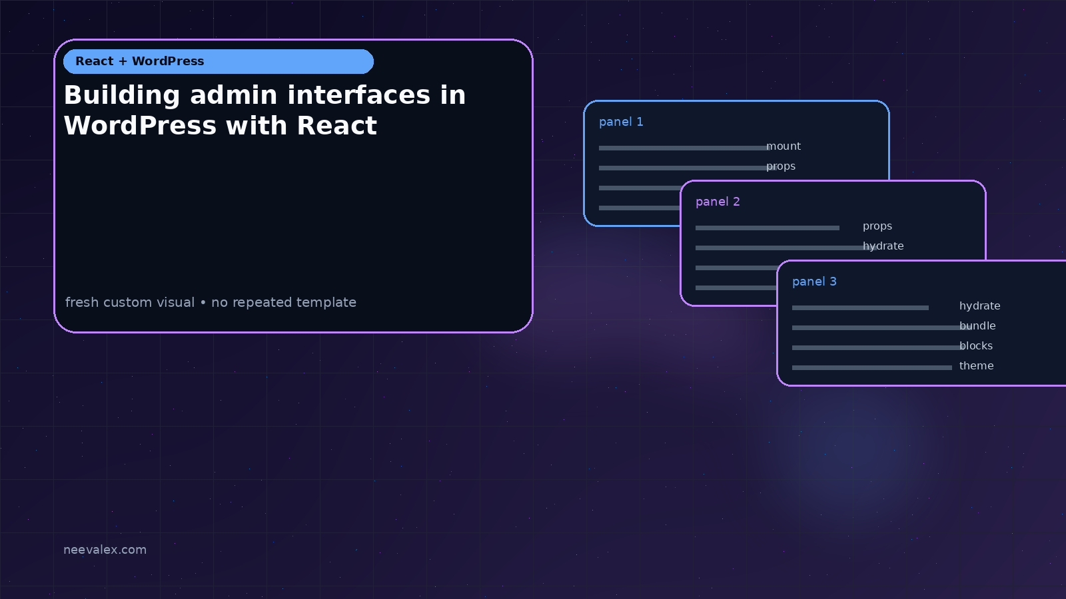Select 'hydrate' label in panel 2
The image size is (1066, 599).
click(x=883, y=246)
